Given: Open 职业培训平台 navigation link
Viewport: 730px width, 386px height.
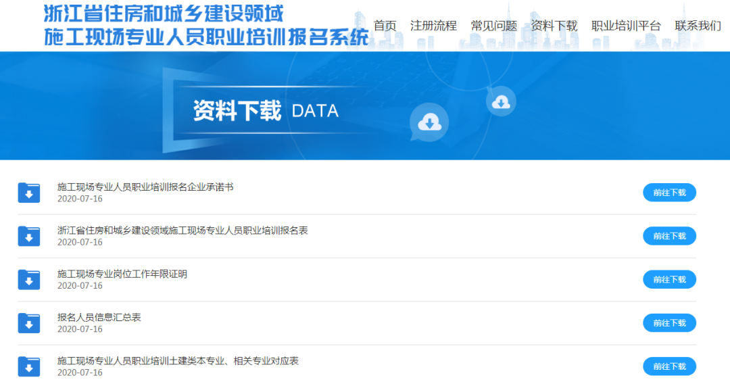Looking at the screenshot, I should click(x=626, y=26).
